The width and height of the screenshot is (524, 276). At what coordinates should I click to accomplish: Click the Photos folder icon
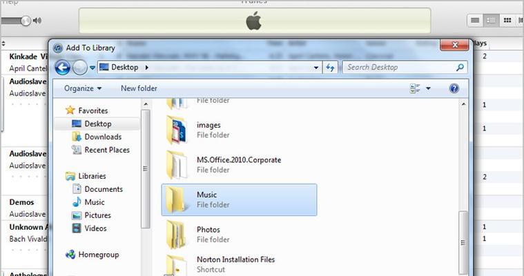coord(176,235)
